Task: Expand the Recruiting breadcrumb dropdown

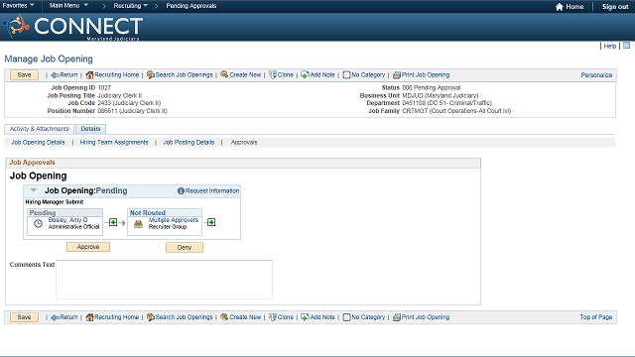Action: (130, 6)
